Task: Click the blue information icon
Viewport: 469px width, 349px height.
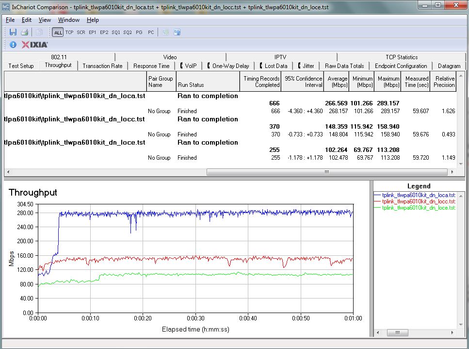Action: click(x=13, y=45)
